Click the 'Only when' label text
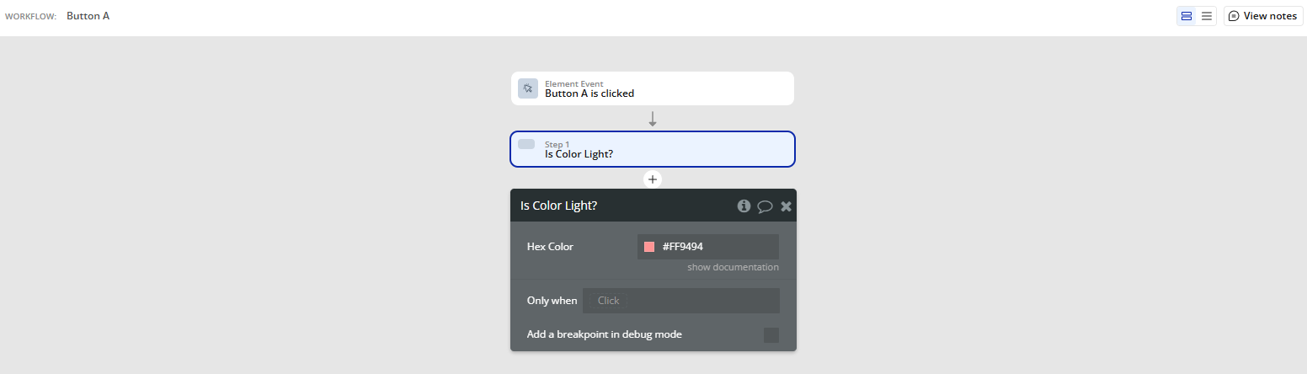This screenshot has width=1307, height=374. [x=552, y=301]
